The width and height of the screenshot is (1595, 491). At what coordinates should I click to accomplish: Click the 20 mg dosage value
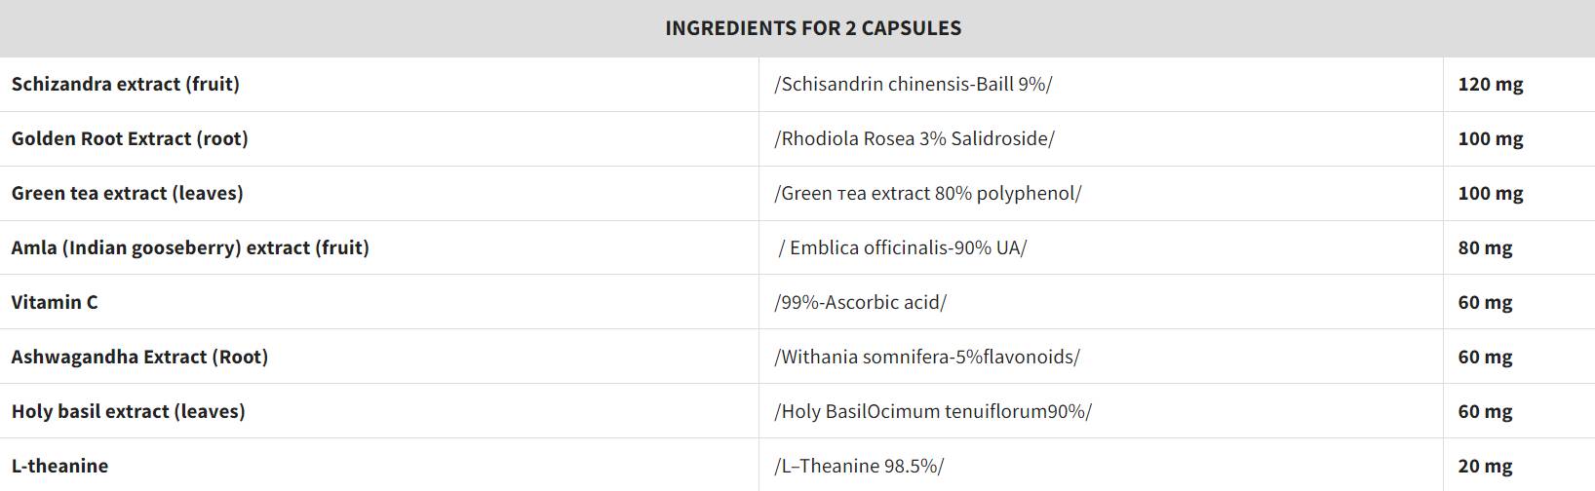[1485, 466]
